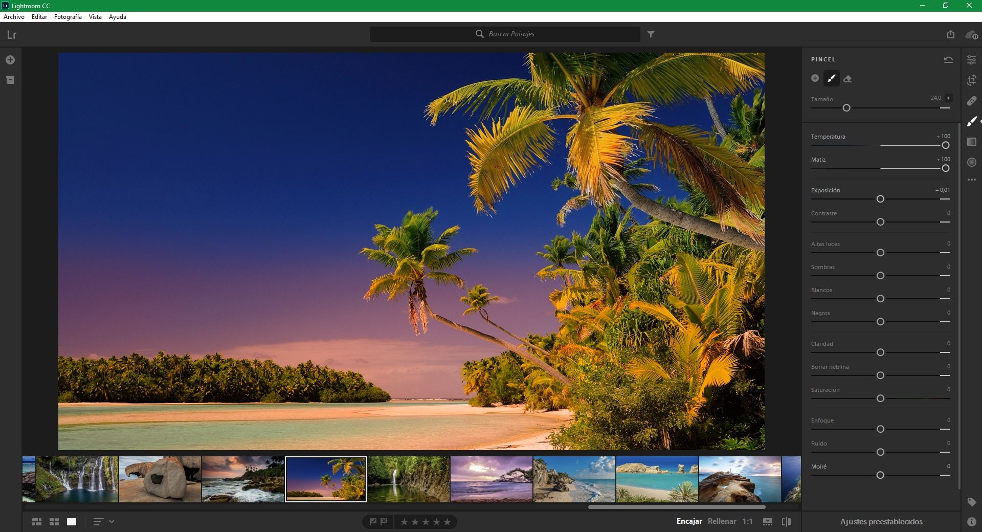The image size is (982, 532).
Task: Switch to photo grid view
Action: point(37,522)
